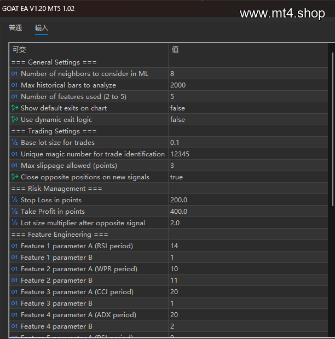Click fraction icon beside Stop Loss in points
This screenshot has height=339, width=335.
tap(14, 200)
